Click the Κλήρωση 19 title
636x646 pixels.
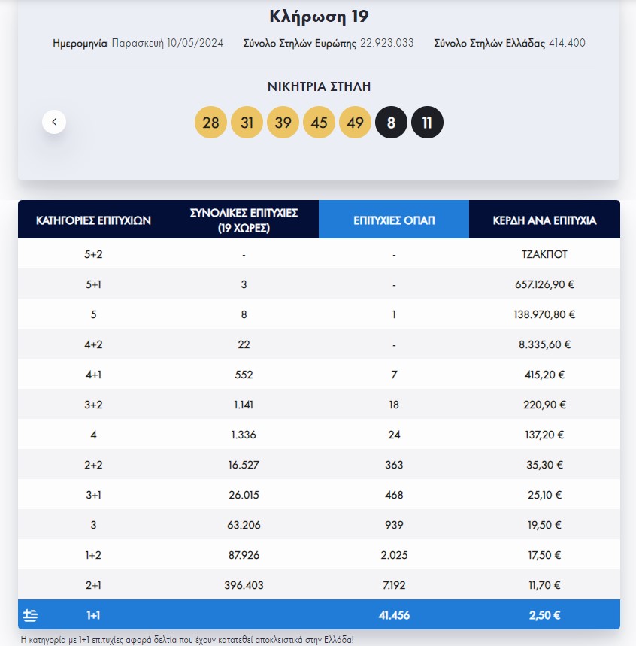(319, 17)
